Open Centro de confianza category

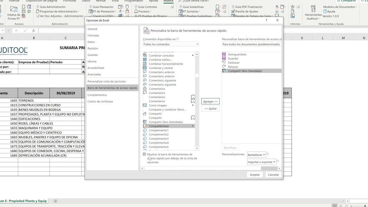tap(112, 102)
